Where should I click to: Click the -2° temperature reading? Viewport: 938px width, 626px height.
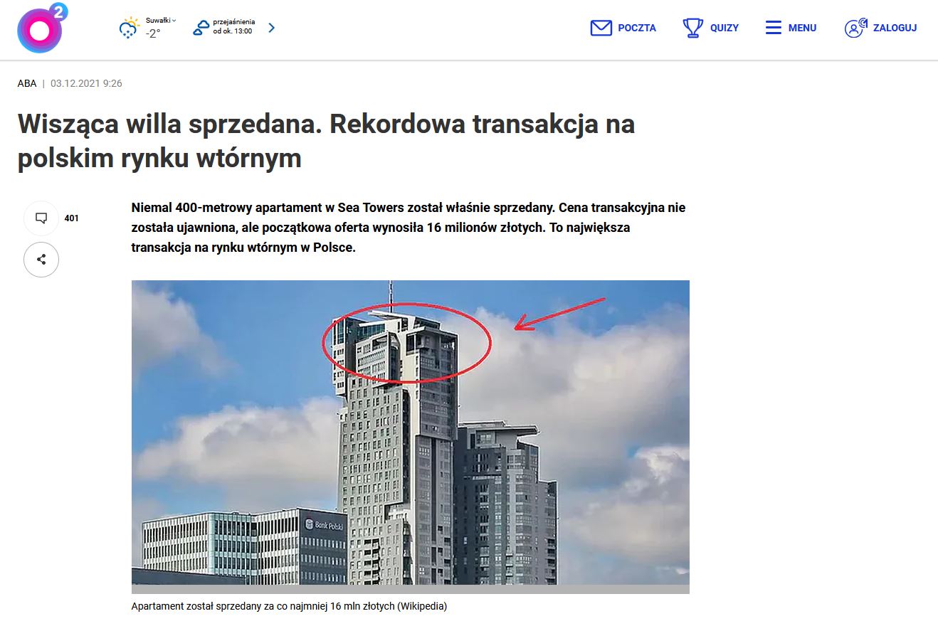point(152,33)
